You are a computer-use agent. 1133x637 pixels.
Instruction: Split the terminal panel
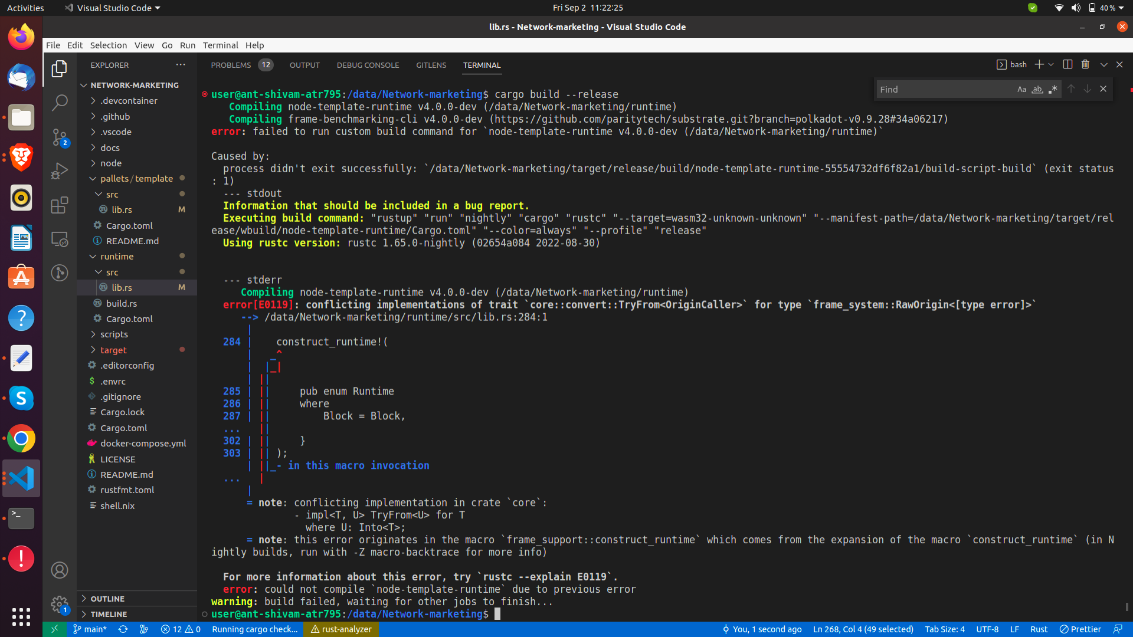point(1067,64)
